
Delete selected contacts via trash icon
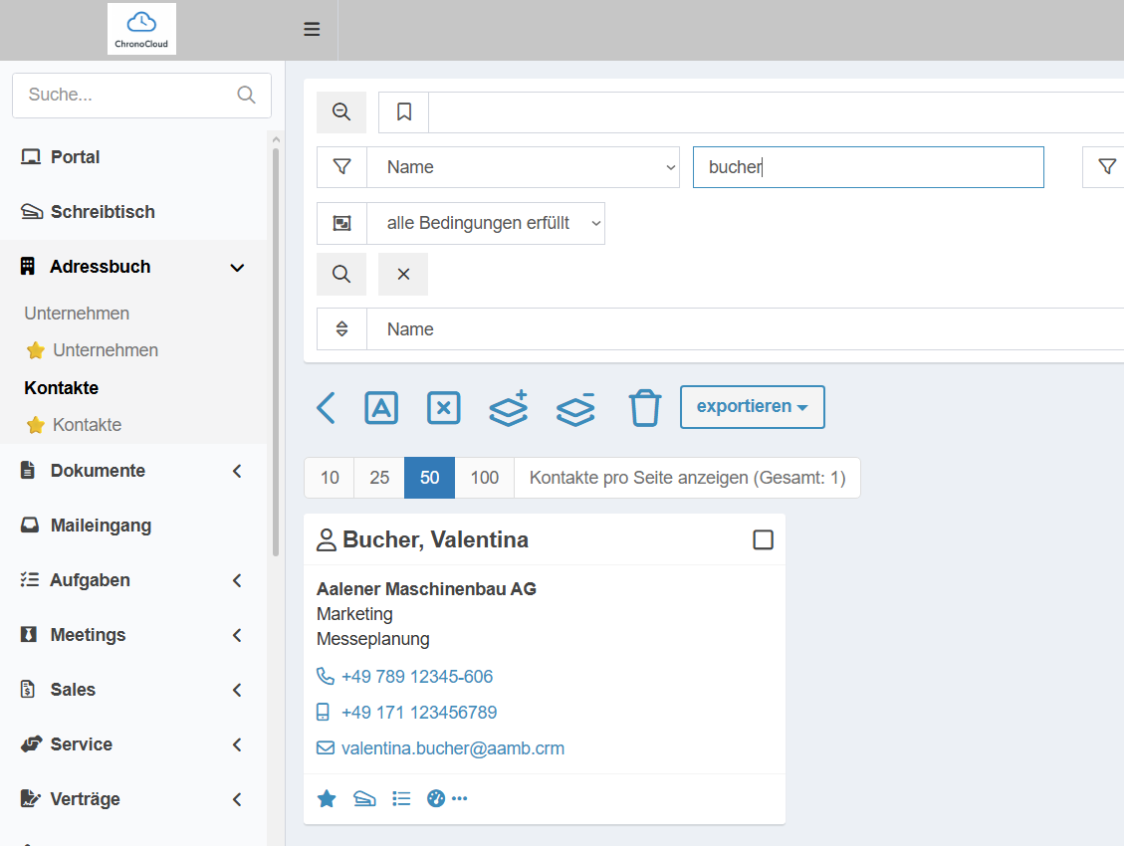click(644, 408)
